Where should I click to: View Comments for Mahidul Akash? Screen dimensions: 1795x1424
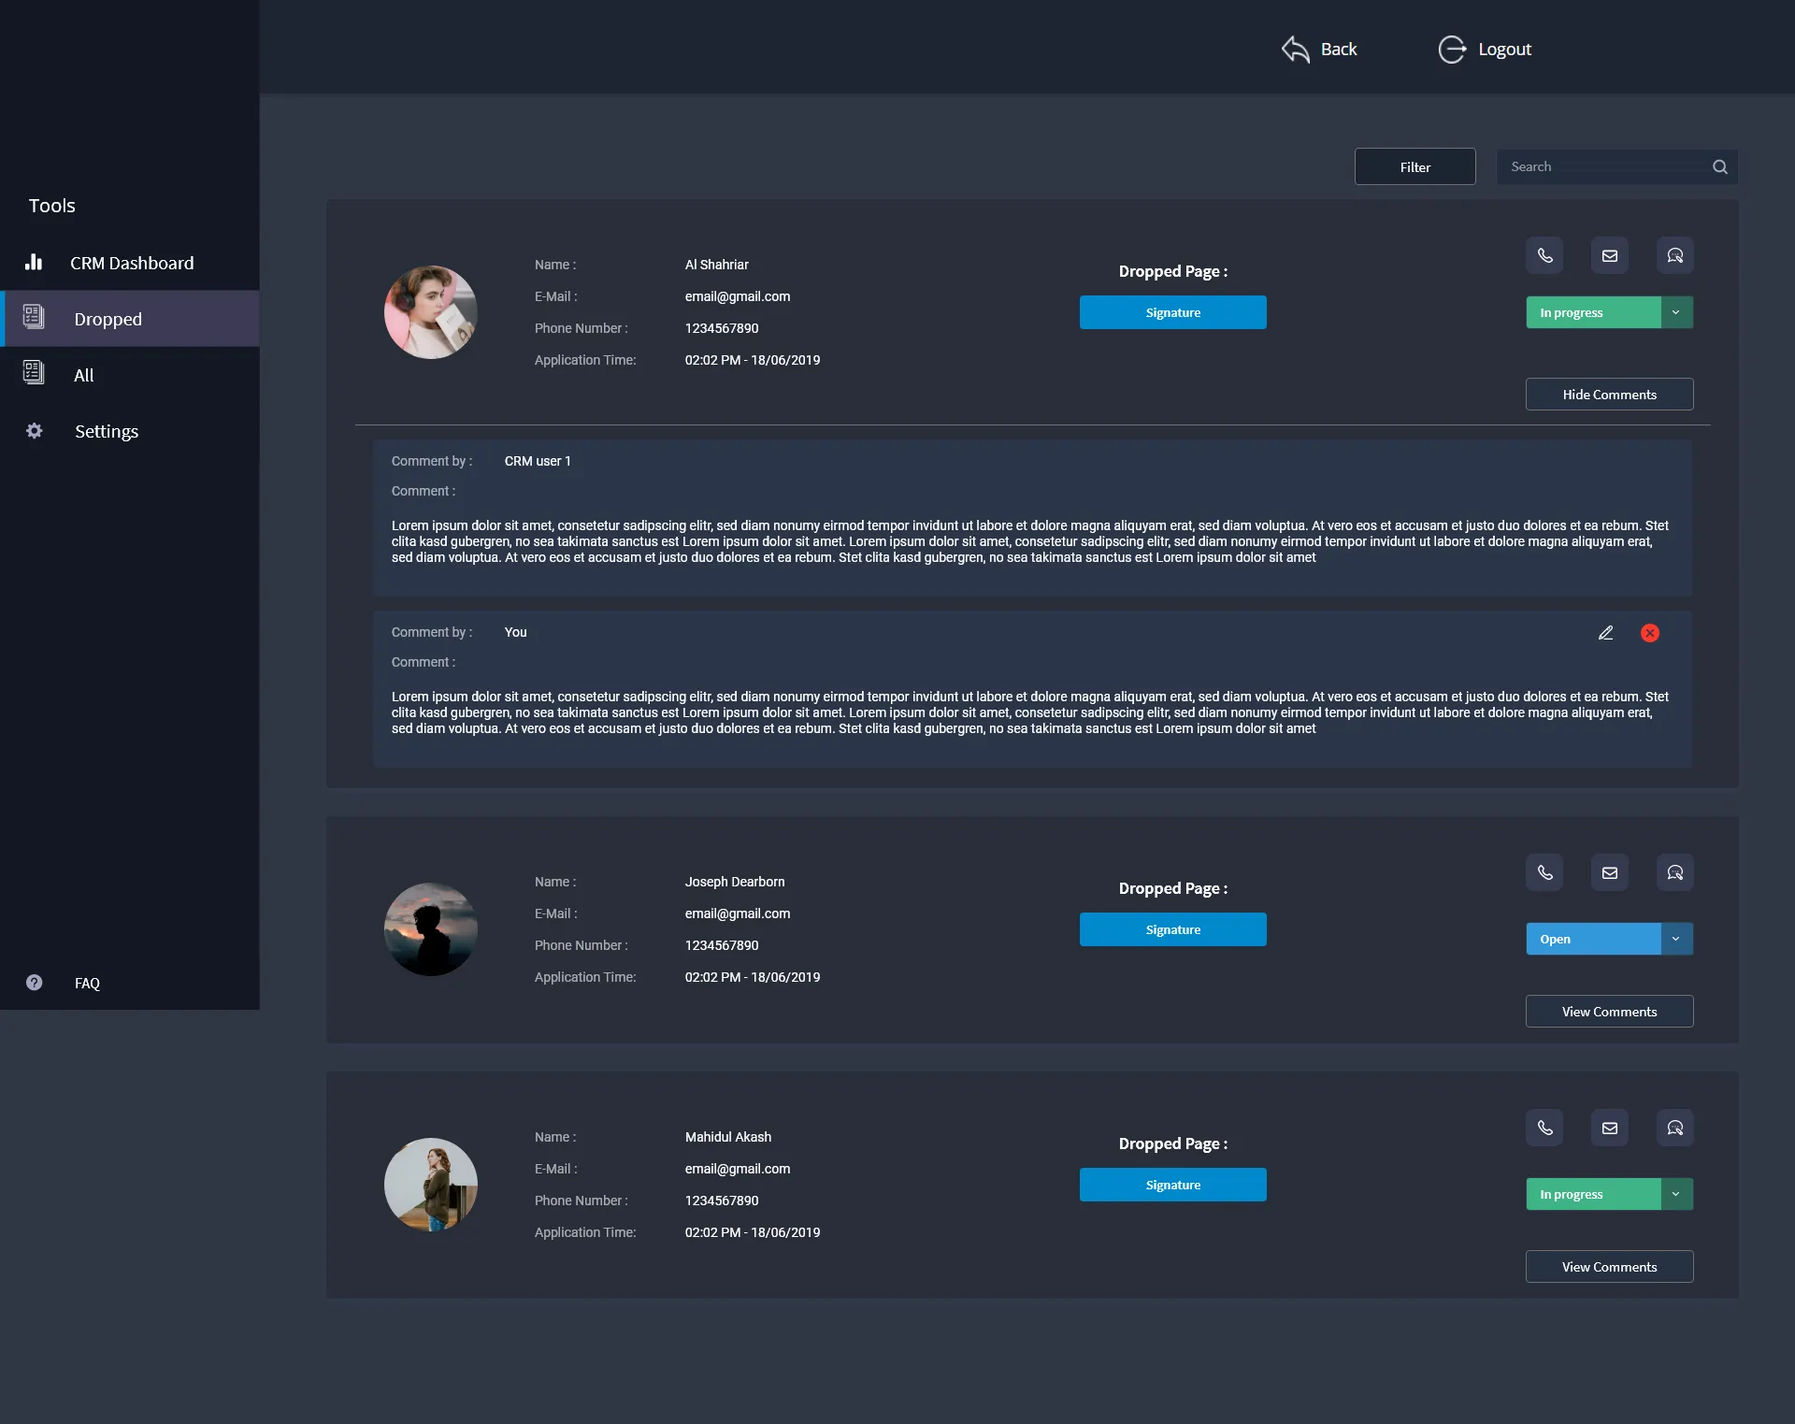(x=1609, y=1267)
